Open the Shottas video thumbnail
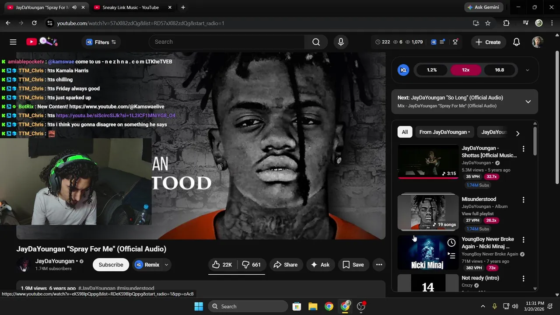Image resolution: width=560 pixels, height=315 pixels. coord(428,161)
